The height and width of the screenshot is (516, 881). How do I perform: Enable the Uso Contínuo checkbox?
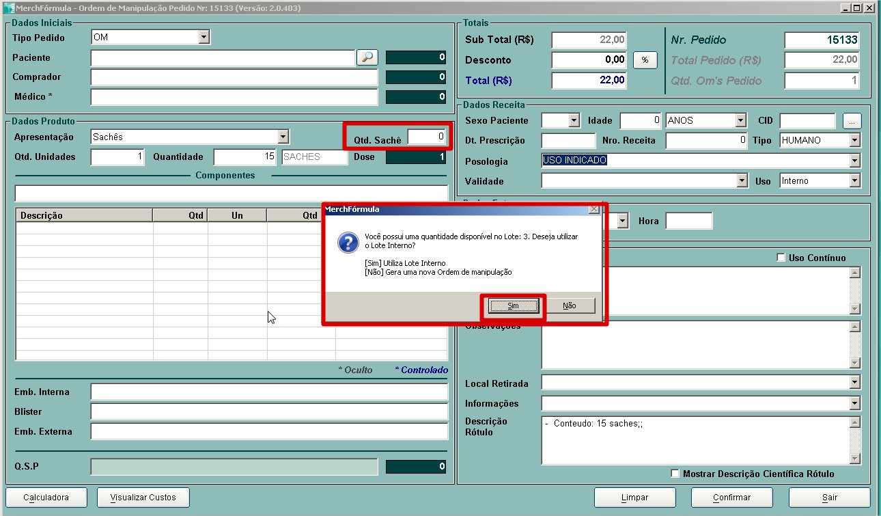781,258
